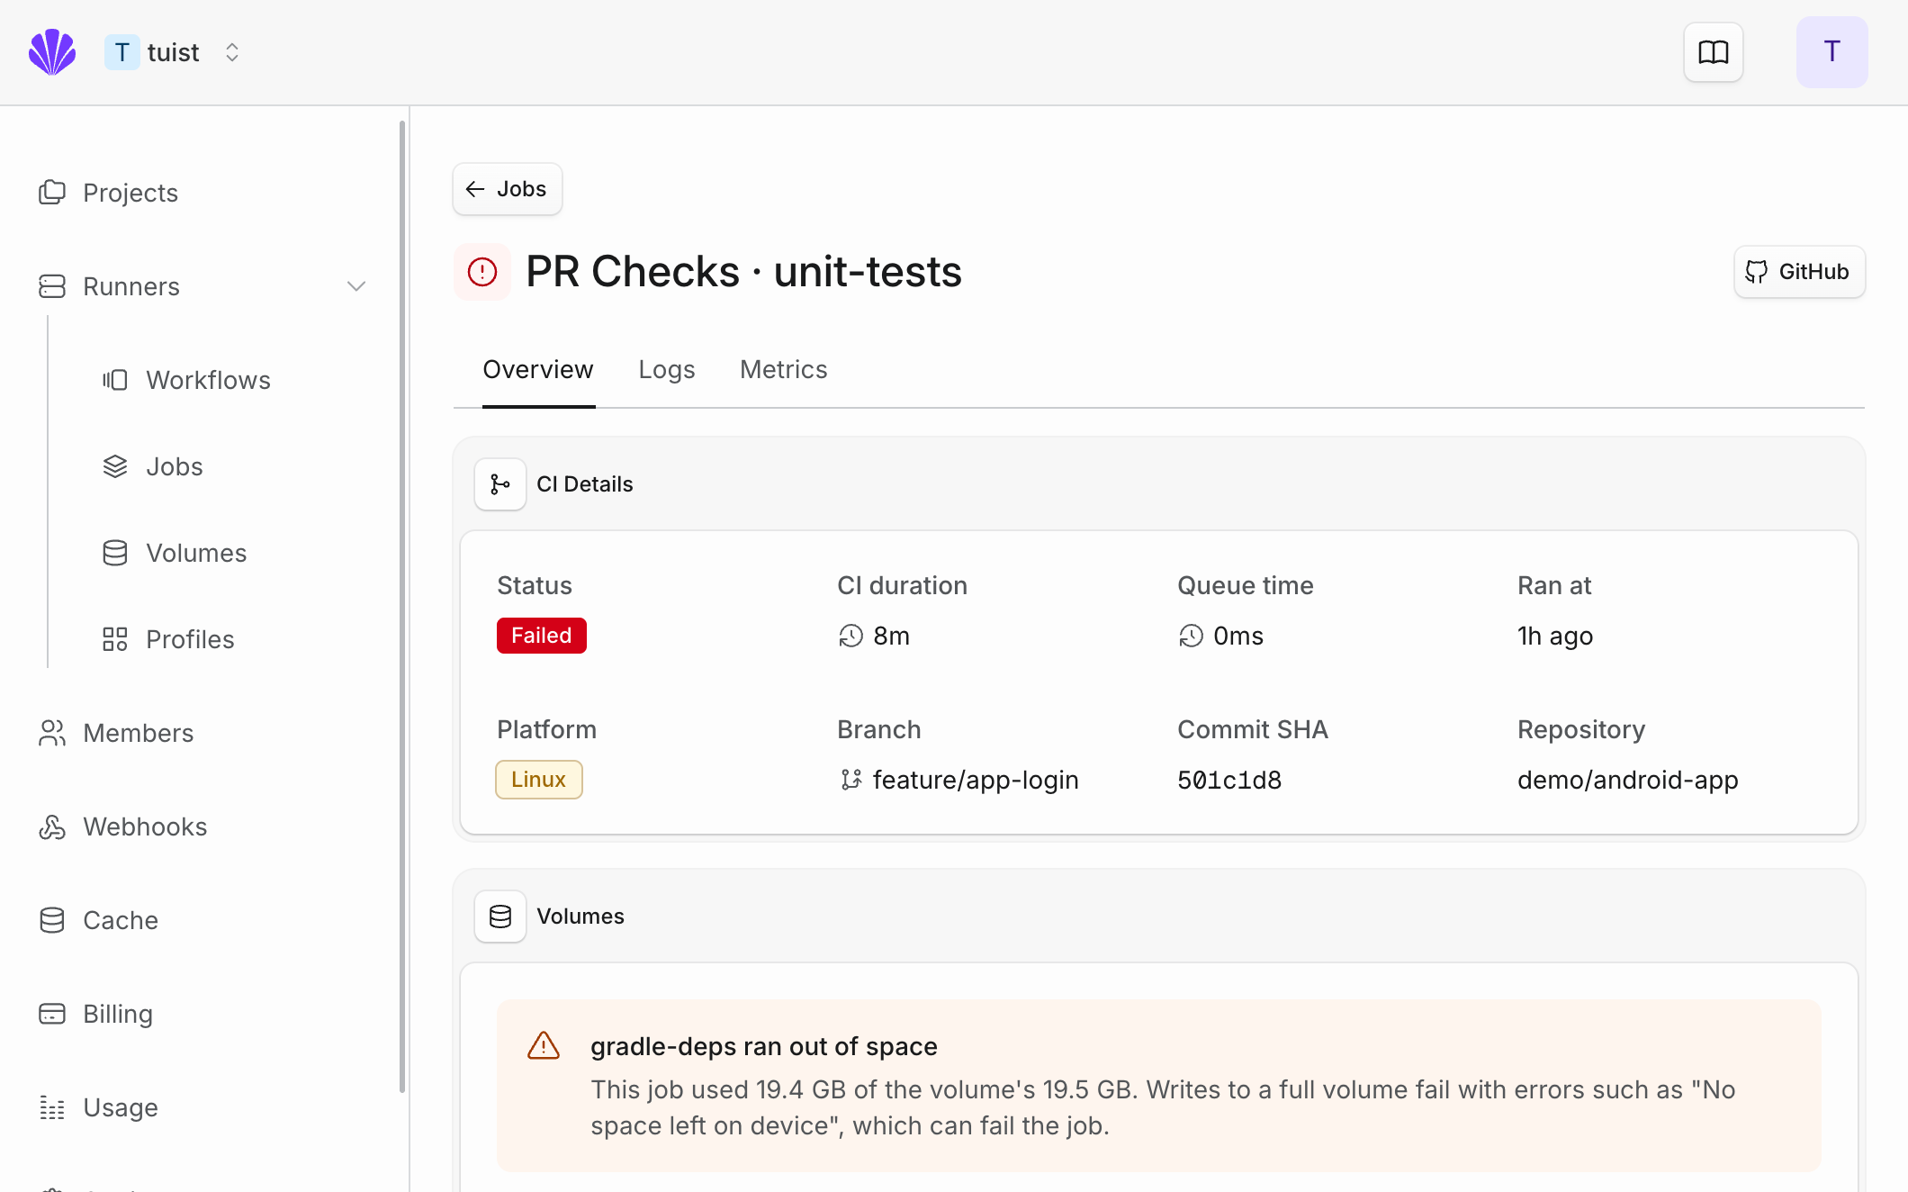
Task: Go back to Jobs list
Action: pyautogui.click(x=508, y=189)
